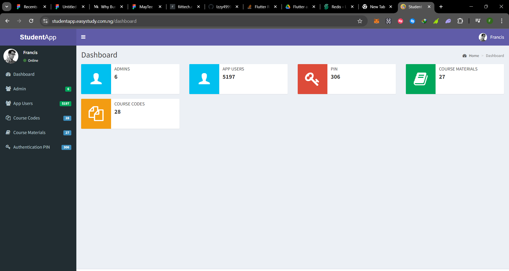Click the red PIN key icon tile

(312, 79)
